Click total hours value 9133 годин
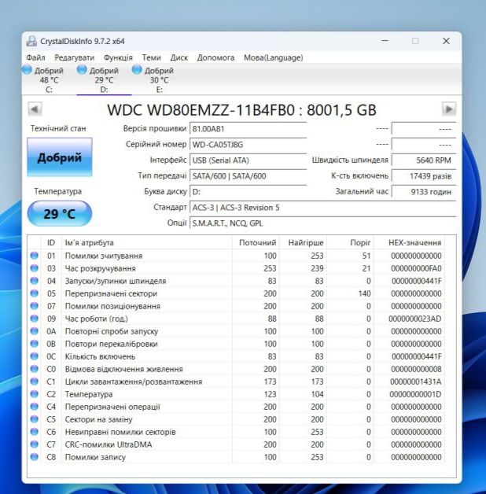The image size is (486, 494). click(x=424, y=192)
